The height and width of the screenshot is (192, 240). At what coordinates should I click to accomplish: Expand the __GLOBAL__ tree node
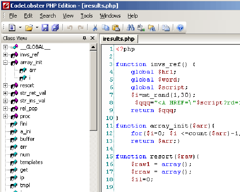(x=6, y=47)
